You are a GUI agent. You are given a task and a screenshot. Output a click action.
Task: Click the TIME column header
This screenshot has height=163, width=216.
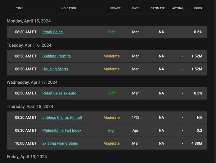pos(20,8)
